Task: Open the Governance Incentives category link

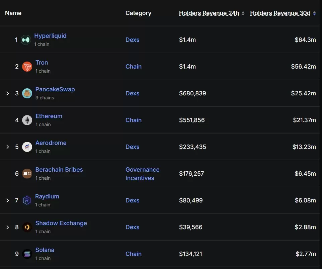Action: 143,174
